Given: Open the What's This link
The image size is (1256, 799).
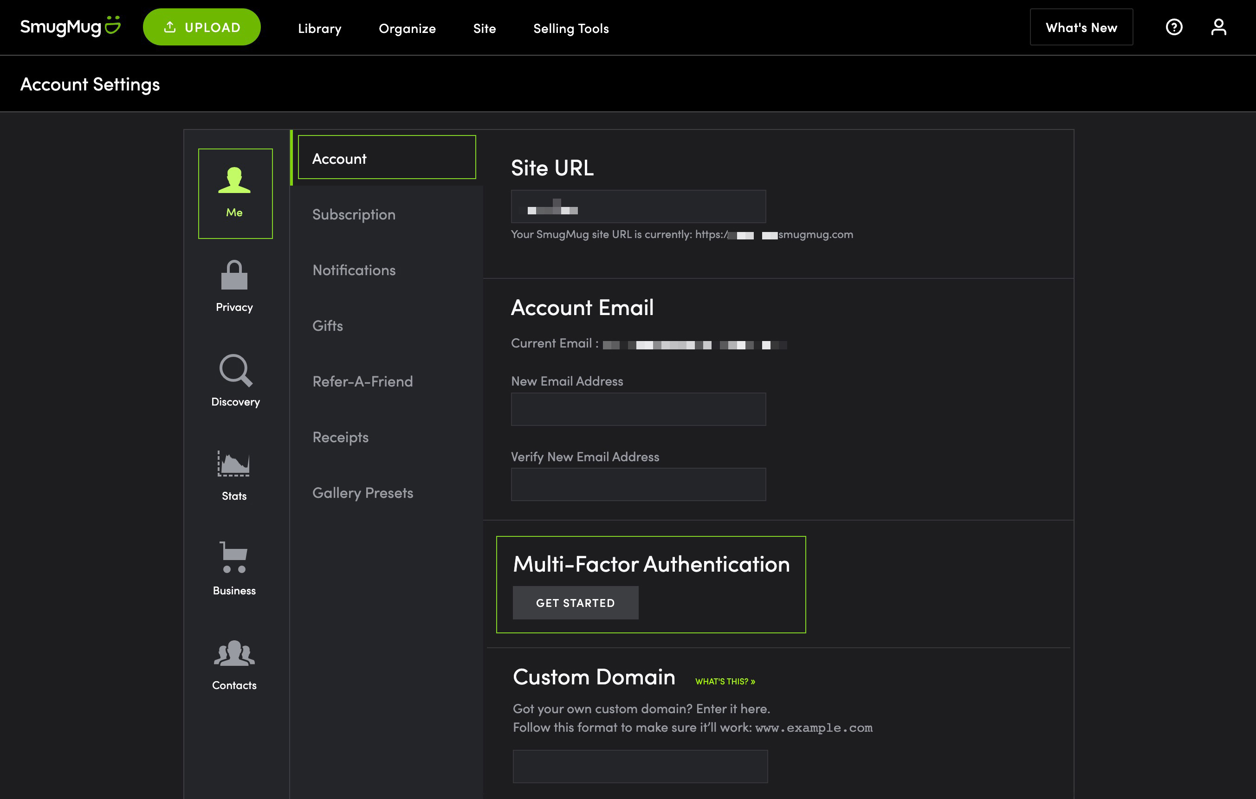Looking at the screenshot, I should coord(725,682).
